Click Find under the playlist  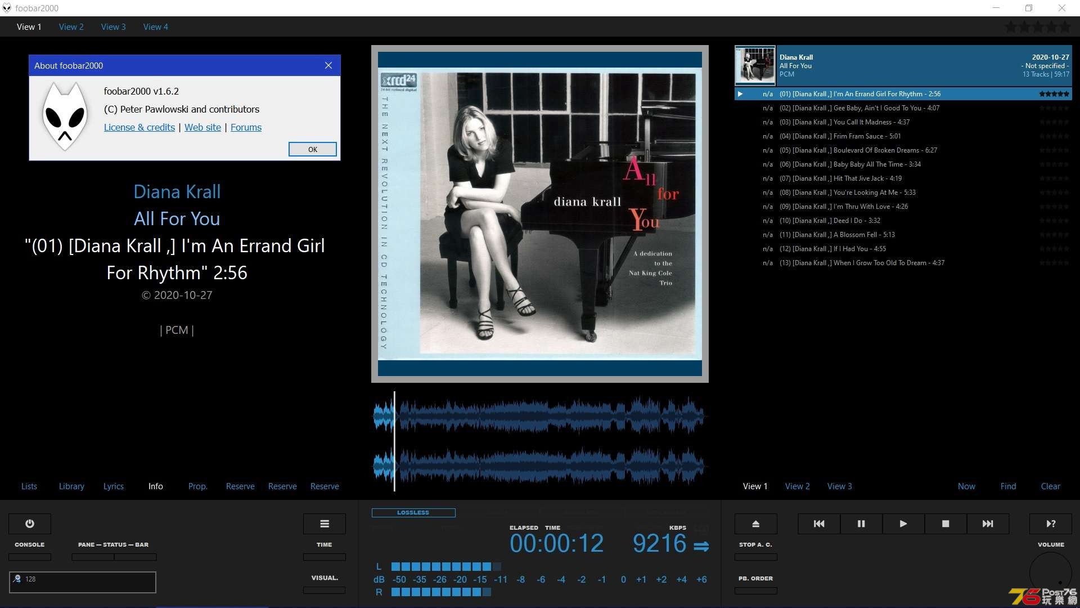point(1009,486)
